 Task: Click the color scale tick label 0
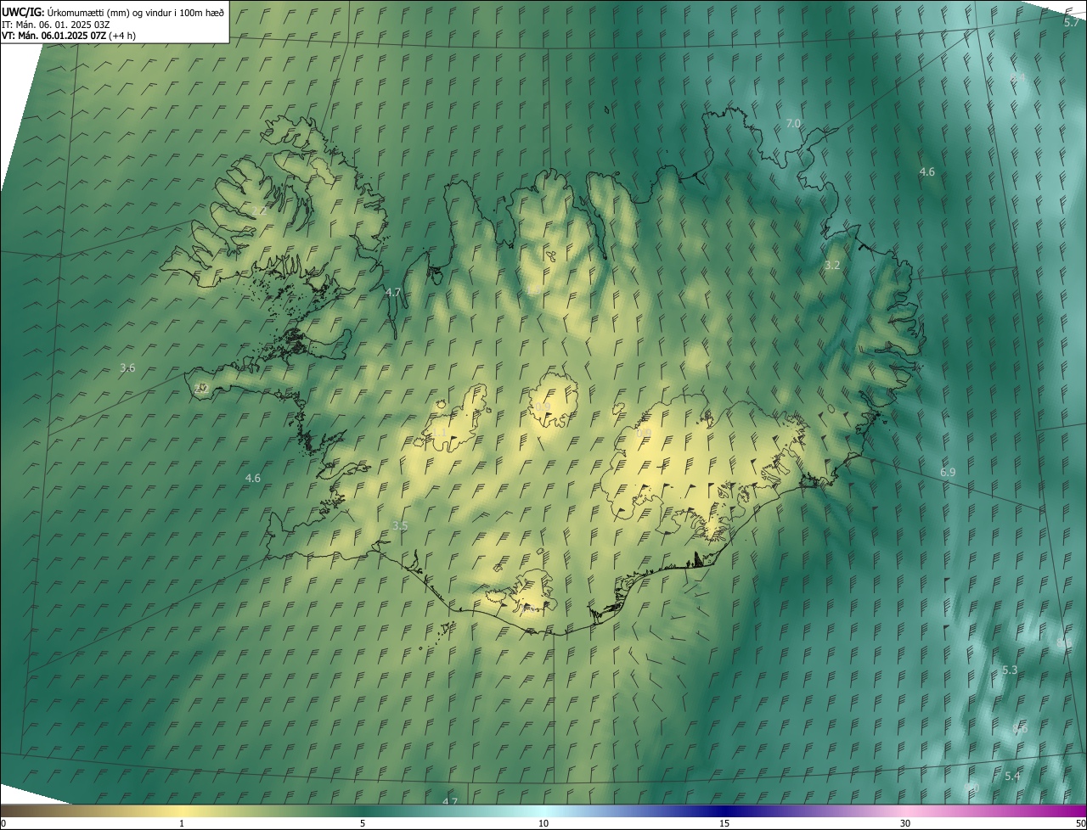tap(3, 823)
